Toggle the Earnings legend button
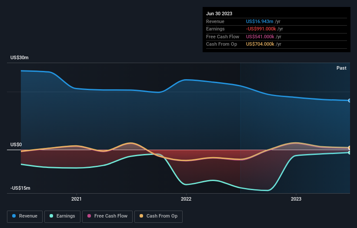Viewport: 357px width, 228px height. 62,216
